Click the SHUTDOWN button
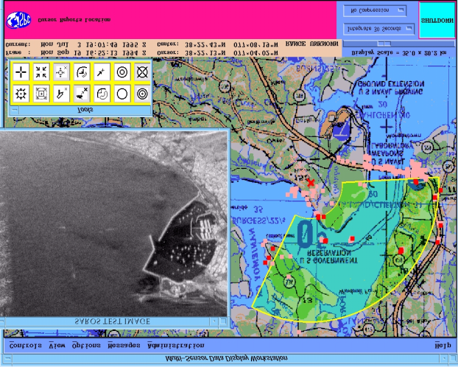This screenshot has height=367, width=458. 437,20
